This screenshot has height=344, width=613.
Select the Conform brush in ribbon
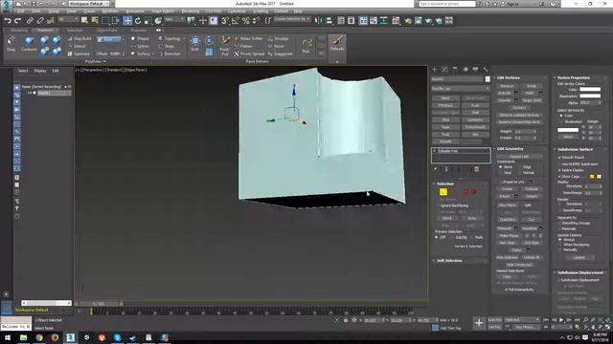[x=29, y=44]
